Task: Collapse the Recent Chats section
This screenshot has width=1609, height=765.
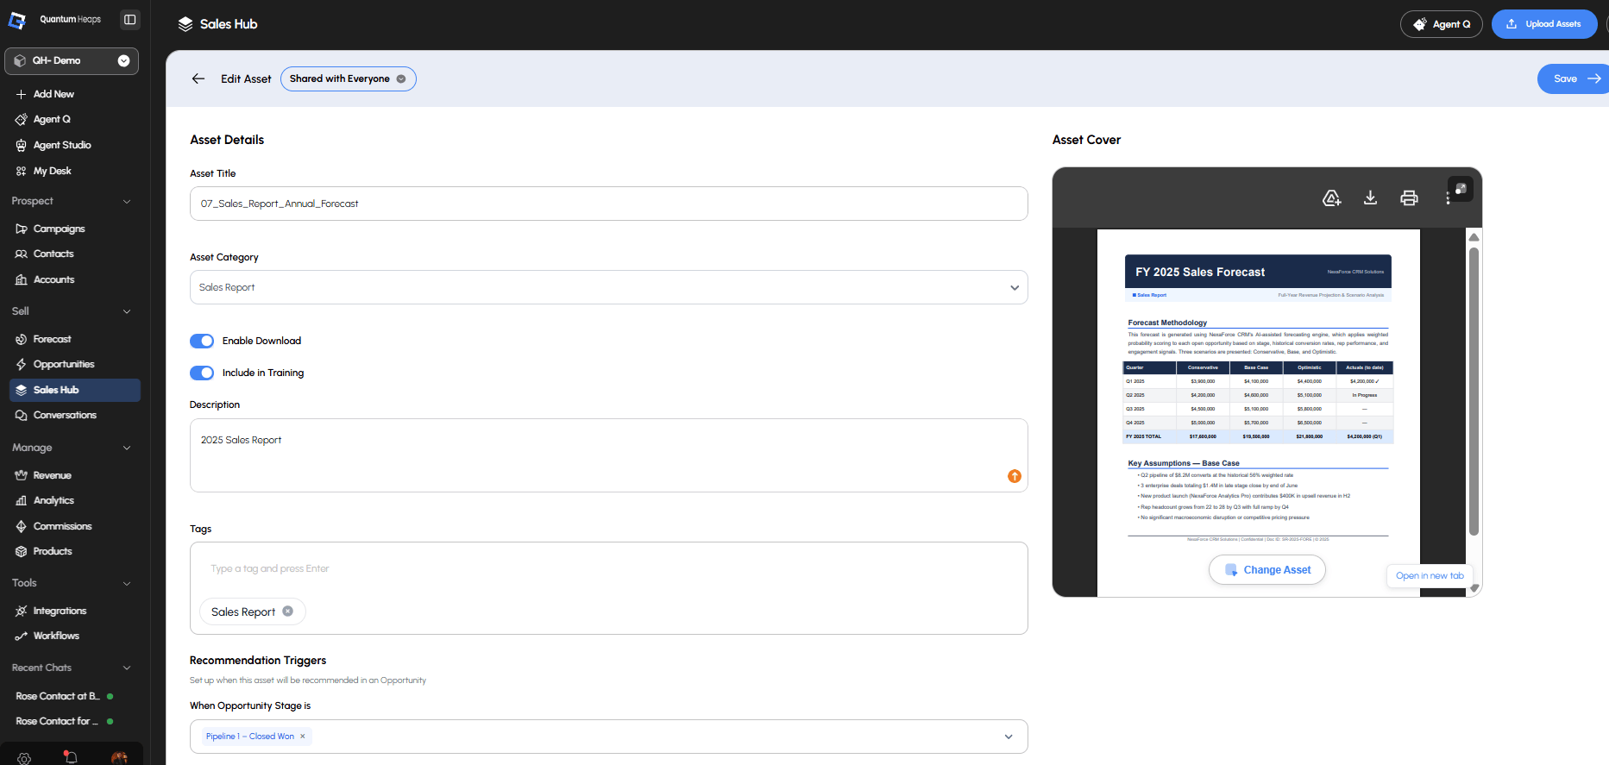Action: coord(127,668)
